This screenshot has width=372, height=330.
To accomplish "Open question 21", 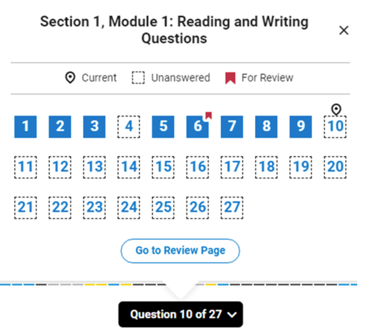I will click(26, 208).
